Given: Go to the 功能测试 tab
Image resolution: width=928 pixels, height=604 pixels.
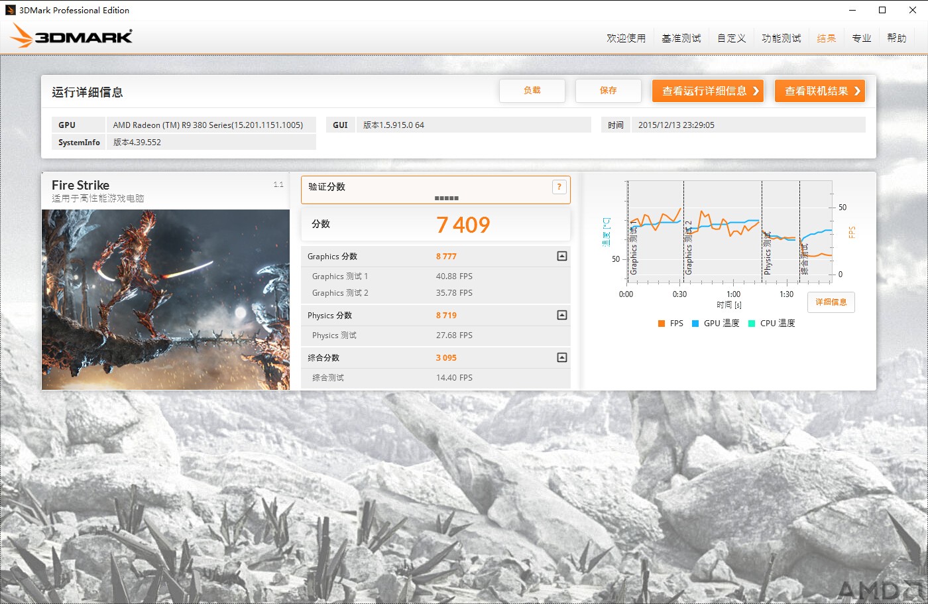Looking at the screenshot, I should point(781,38).
